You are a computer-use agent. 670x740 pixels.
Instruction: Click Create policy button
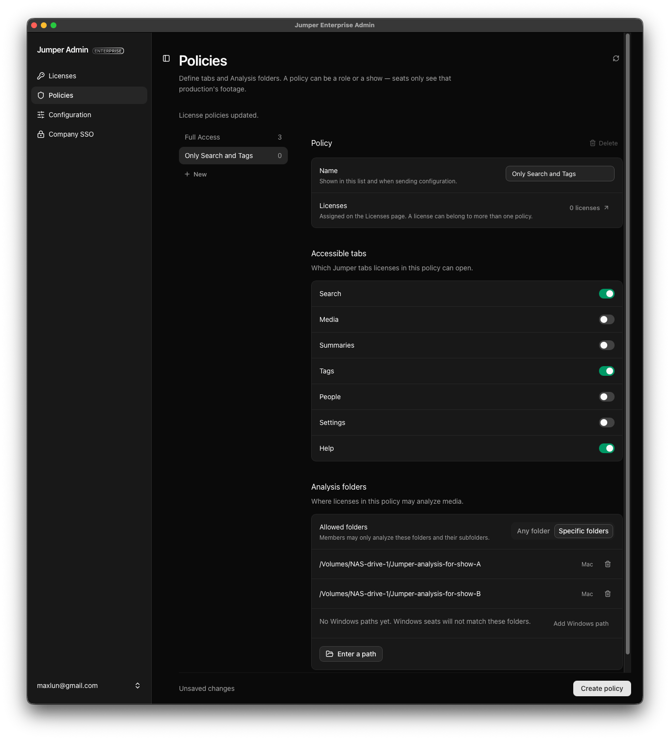coord(602,688)
